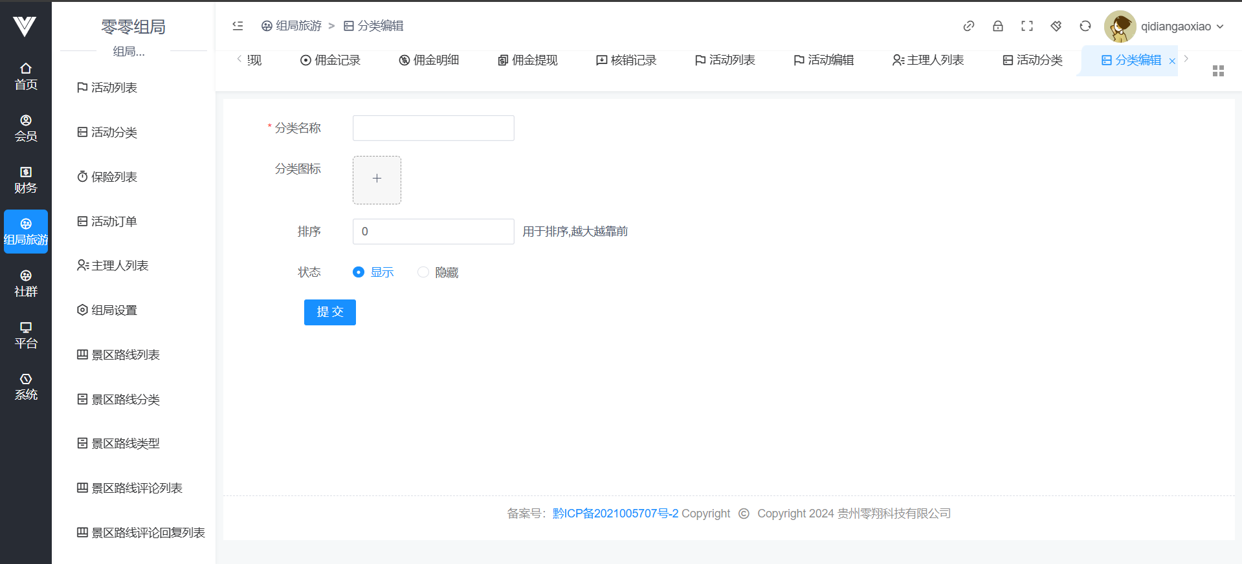
Task: Click the theme eraser icon
Action: tap(1056, 26)
